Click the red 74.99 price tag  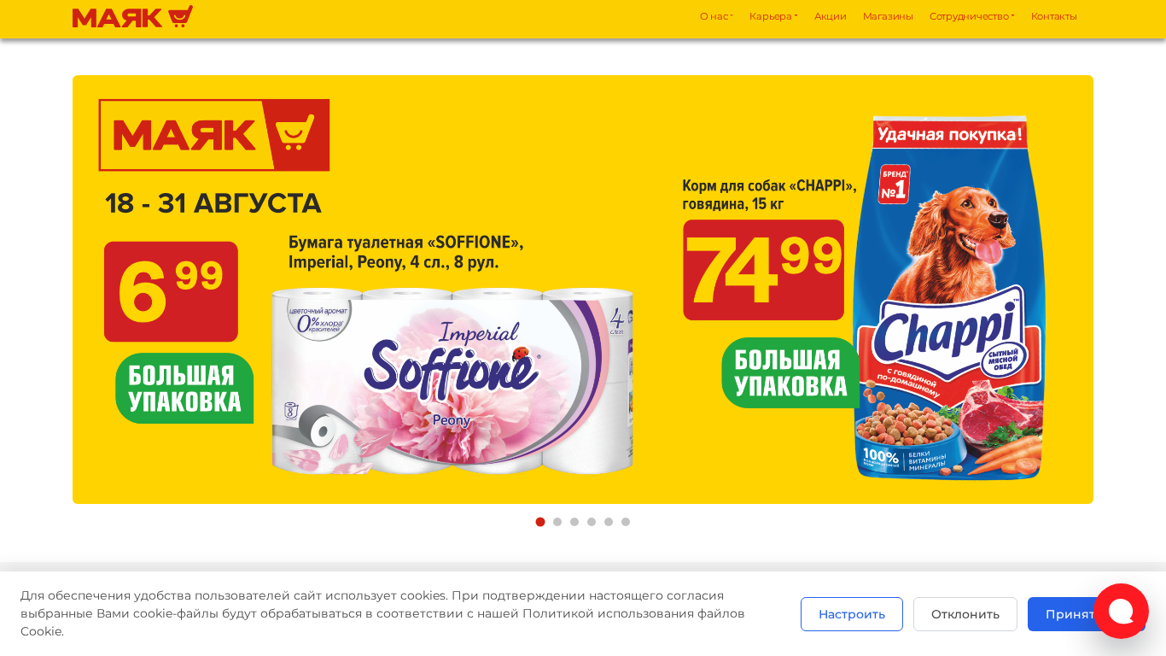[x=763, y=270]
